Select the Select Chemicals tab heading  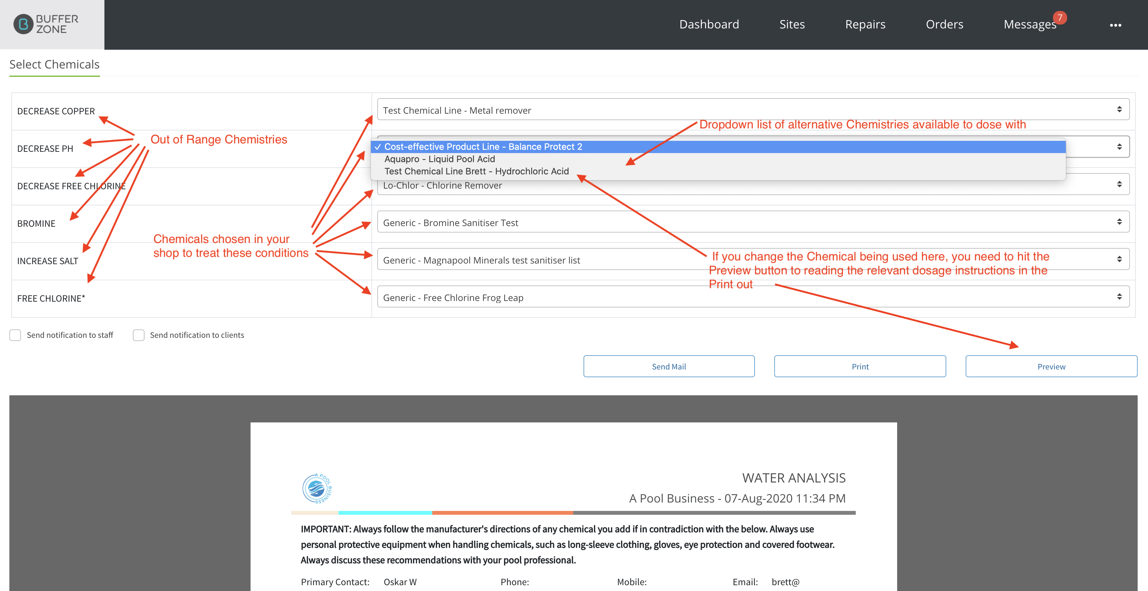pyautogui.click(x=54, y=65)
